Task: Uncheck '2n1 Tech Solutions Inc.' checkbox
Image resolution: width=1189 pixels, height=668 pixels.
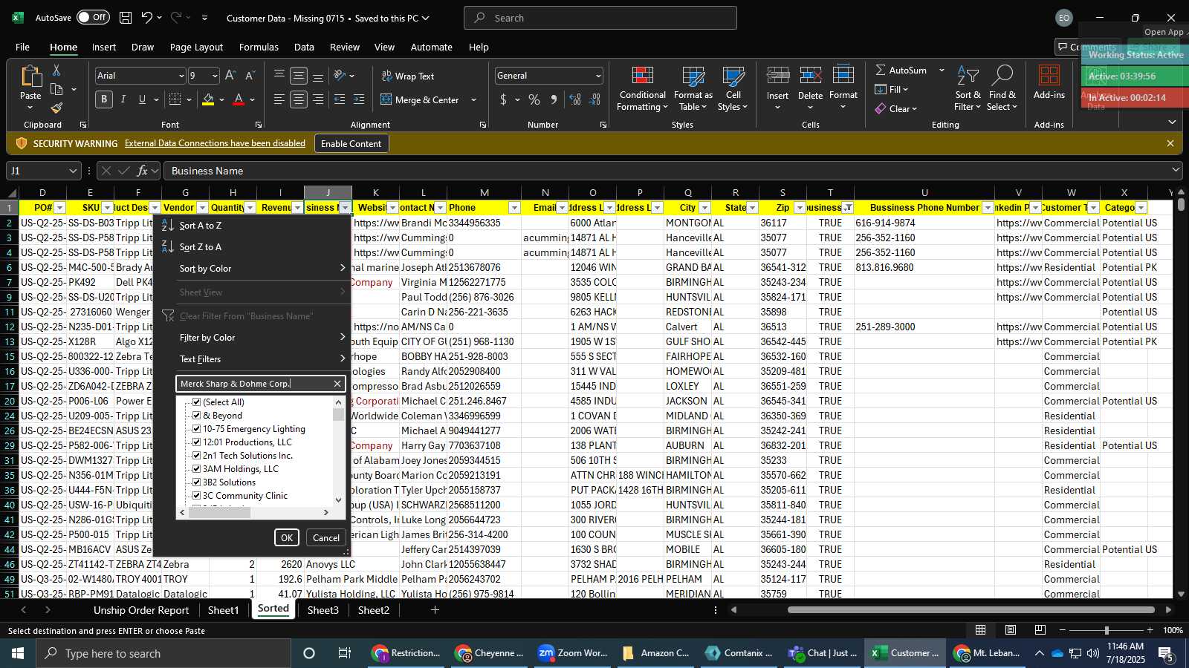Action: click(x=197, y=456)
